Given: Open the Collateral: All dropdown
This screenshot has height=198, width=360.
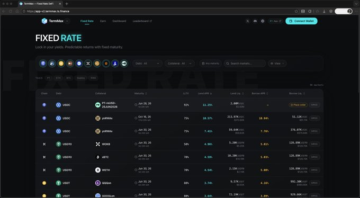Looking at the screenshot, I should pos(180,64).
